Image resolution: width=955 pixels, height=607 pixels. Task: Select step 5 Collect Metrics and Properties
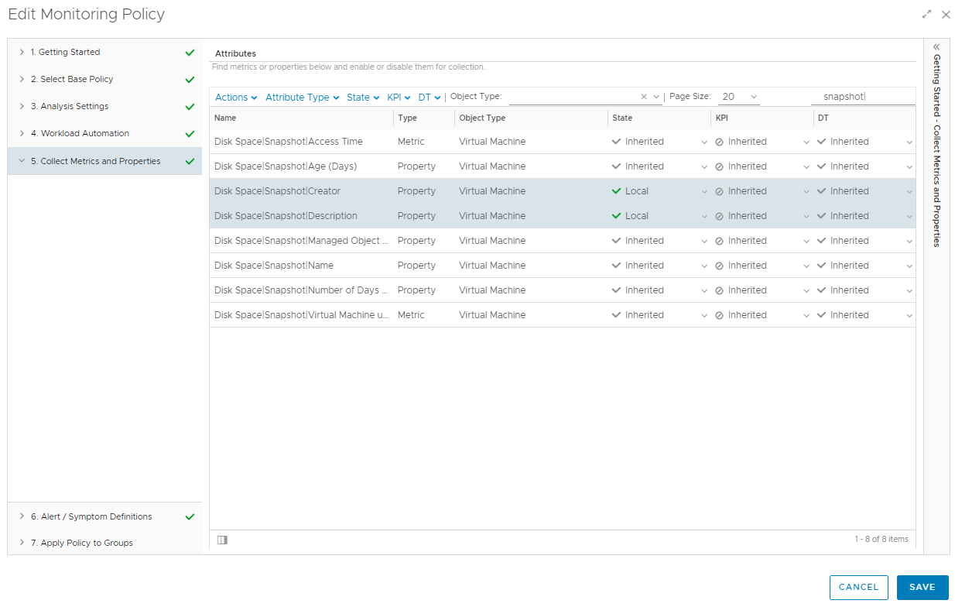tap(104, 161)
